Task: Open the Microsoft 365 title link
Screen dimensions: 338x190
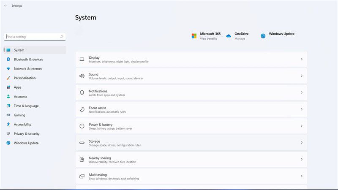Action: (210, 34)
